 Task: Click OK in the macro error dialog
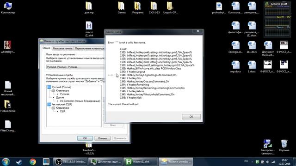click(191, 117)
